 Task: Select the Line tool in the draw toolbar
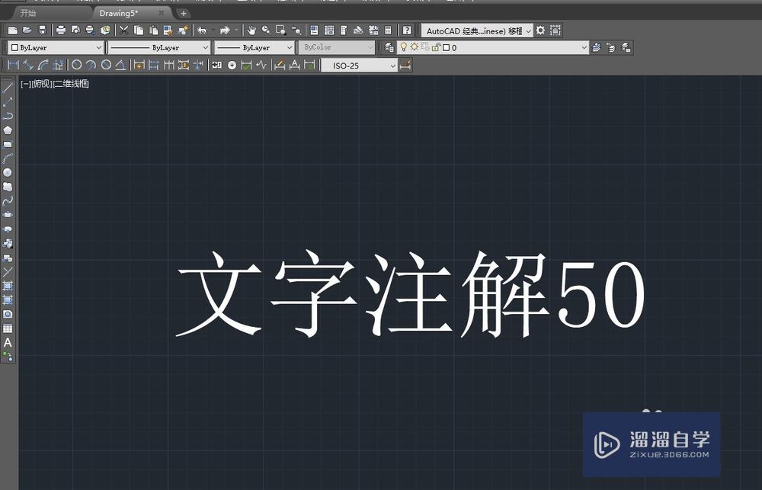pyautogui.click(x=8, y=88)
